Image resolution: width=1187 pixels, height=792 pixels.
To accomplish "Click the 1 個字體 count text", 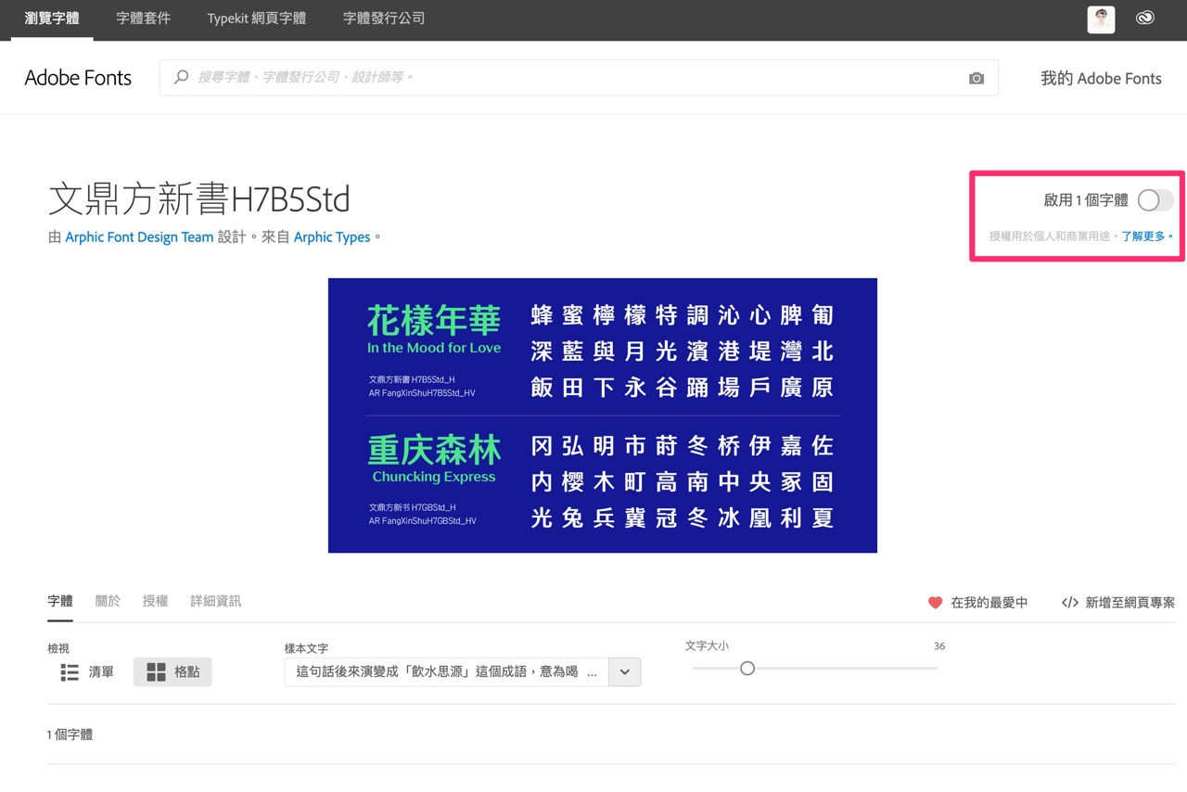I will 70,735.
